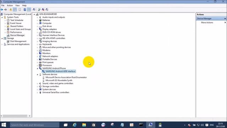Select Microsoft Device Association Root Enumerator
Viewport: 227px width, 128px height.
coord(66,78)
